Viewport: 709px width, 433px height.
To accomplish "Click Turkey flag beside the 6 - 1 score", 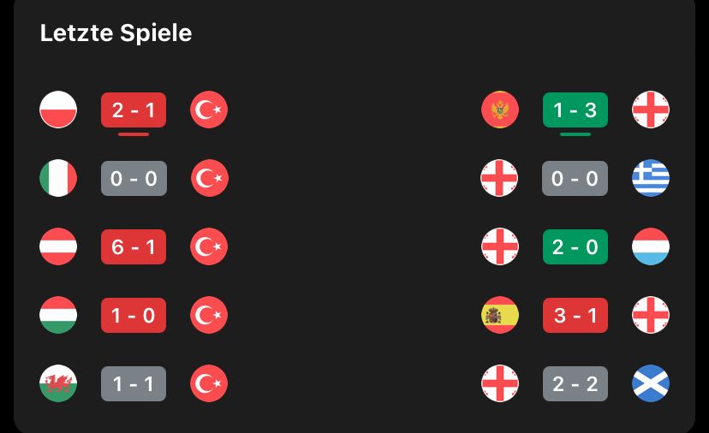I will pos(209,246).
